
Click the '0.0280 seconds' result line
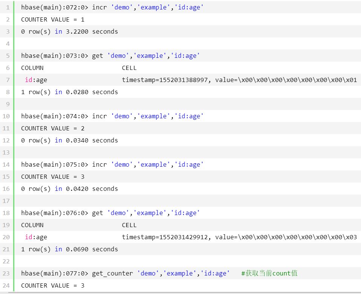(69, 92)
